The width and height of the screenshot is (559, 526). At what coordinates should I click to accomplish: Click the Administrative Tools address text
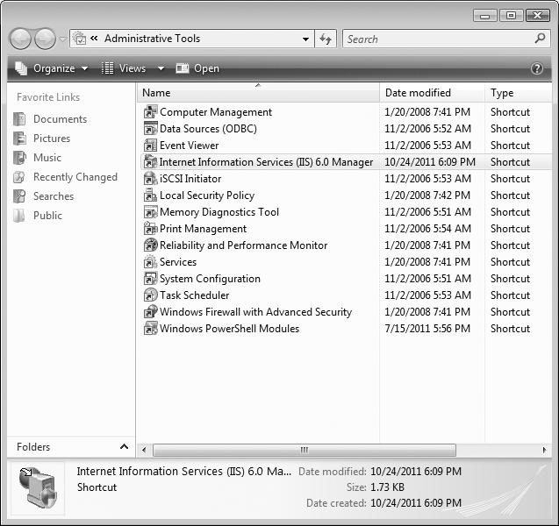[152, 38]
